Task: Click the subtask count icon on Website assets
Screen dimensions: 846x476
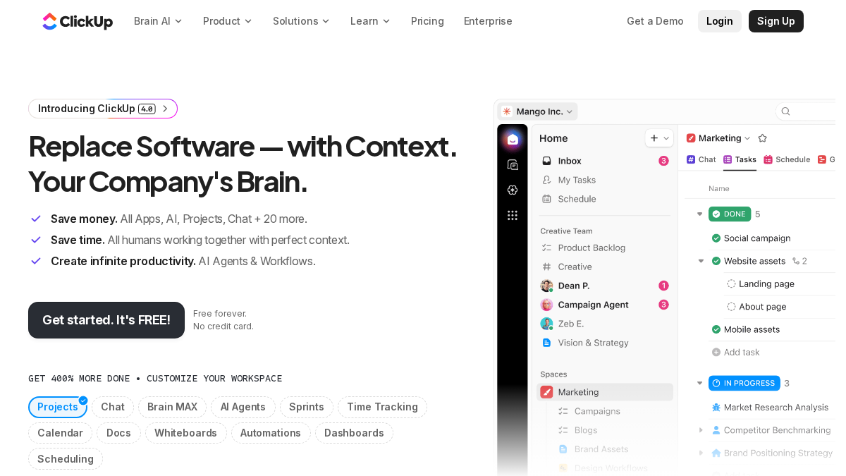Action: tap(796, 261)
